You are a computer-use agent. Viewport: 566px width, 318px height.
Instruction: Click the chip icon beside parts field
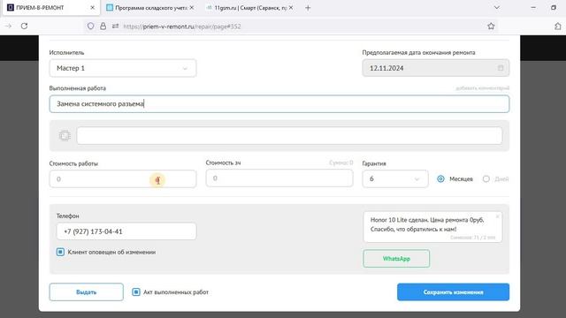(65, 135)
